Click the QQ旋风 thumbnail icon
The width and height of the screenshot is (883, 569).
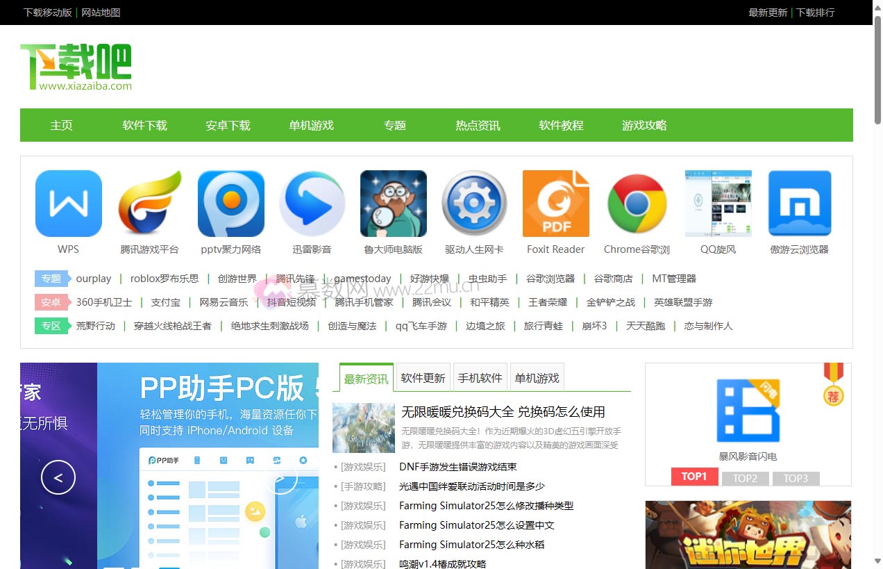coord(718,203)
